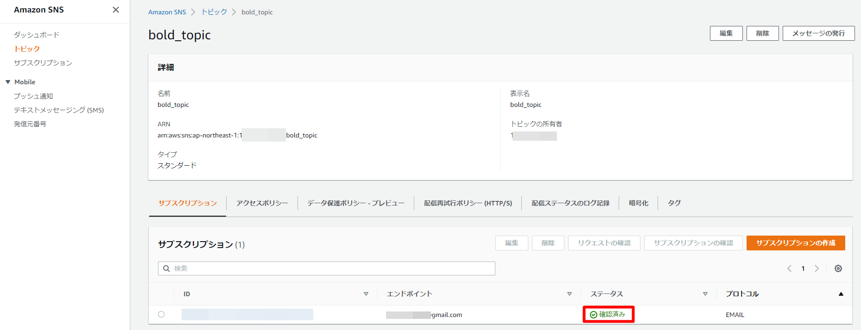Open トピック in the sidebar

tap(27, 49)
